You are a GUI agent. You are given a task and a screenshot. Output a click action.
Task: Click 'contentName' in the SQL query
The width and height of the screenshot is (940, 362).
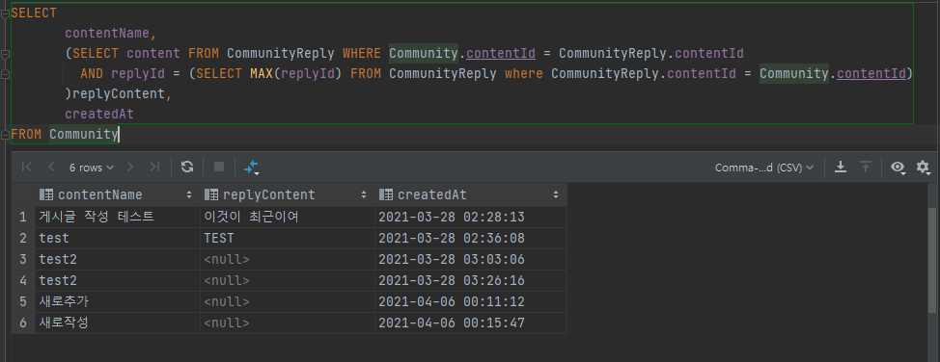click(x=107, y=33)
